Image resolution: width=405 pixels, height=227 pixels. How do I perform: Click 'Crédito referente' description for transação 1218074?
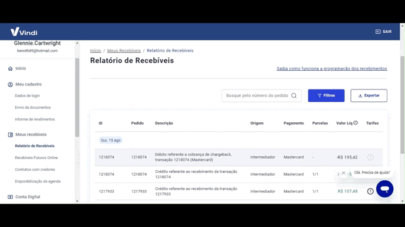(x=196, y=174)
